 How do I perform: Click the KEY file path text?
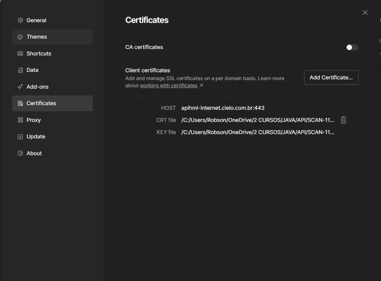click(258, 132)
